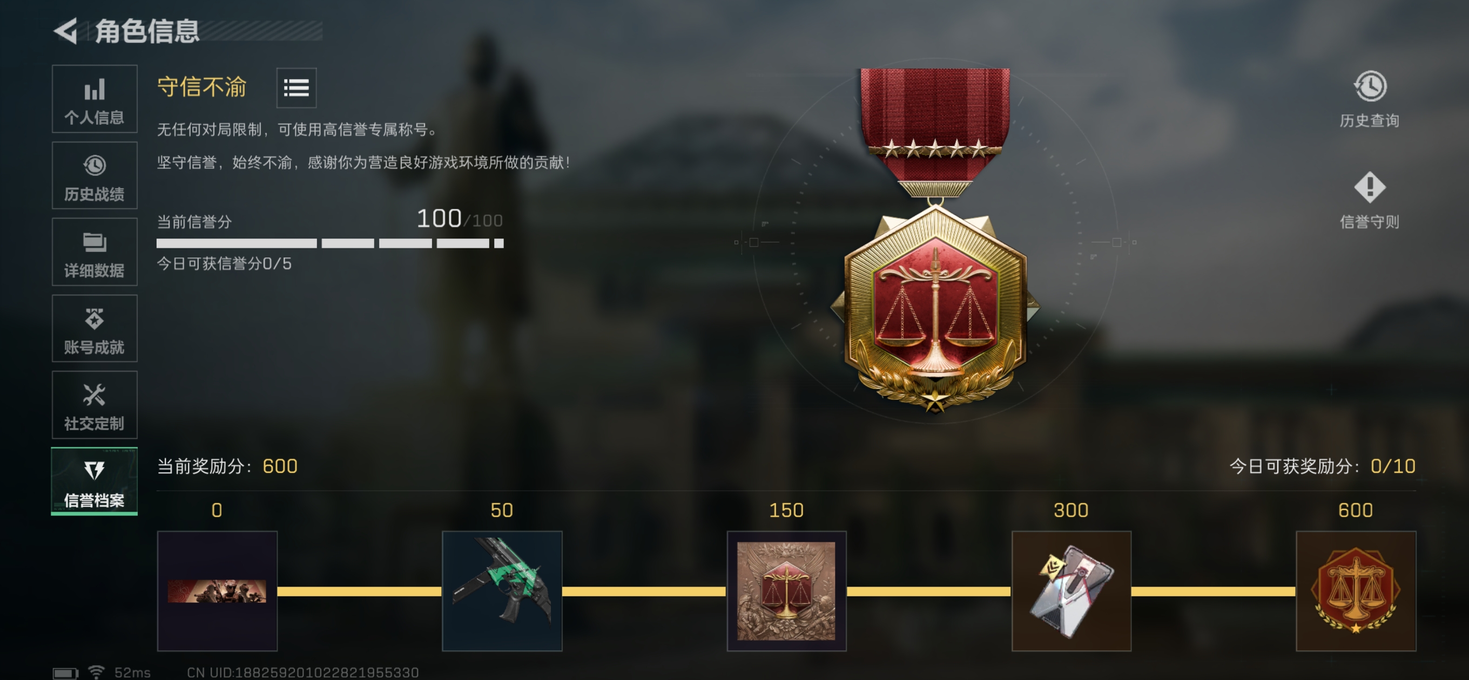Select the 50-point green weapon reward
Image resolution: width=1469 pixels, height=680 pixels.
502,591
